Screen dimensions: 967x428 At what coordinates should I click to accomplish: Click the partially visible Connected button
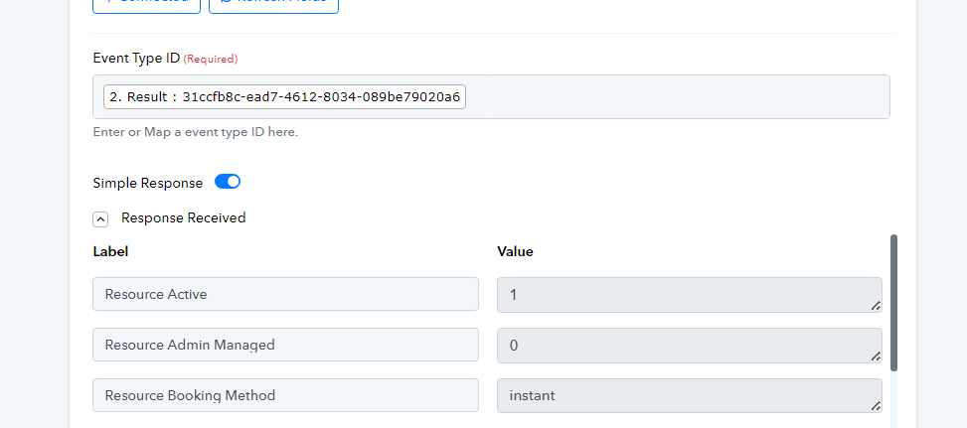coord(147,6)
